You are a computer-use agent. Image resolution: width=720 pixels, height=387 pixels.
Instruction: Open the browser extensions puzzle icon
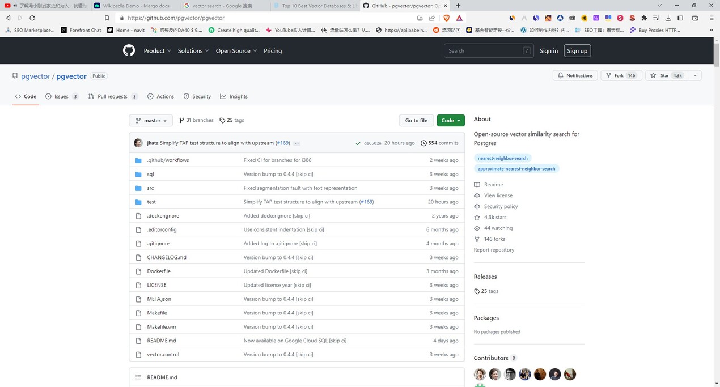pyautogui.click(x=644, y=18)
